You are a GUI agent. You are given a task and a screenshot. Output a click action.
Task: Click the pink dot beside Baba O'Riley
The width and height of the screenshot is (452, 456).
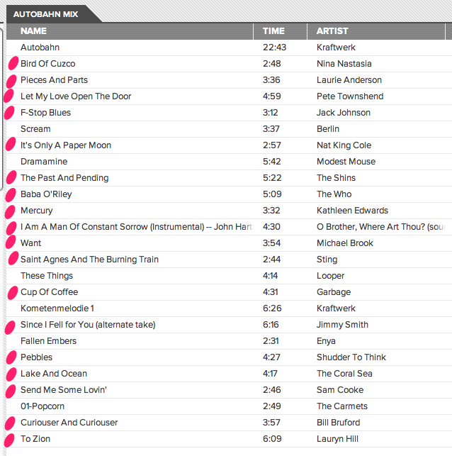click(x=11, y=194)
